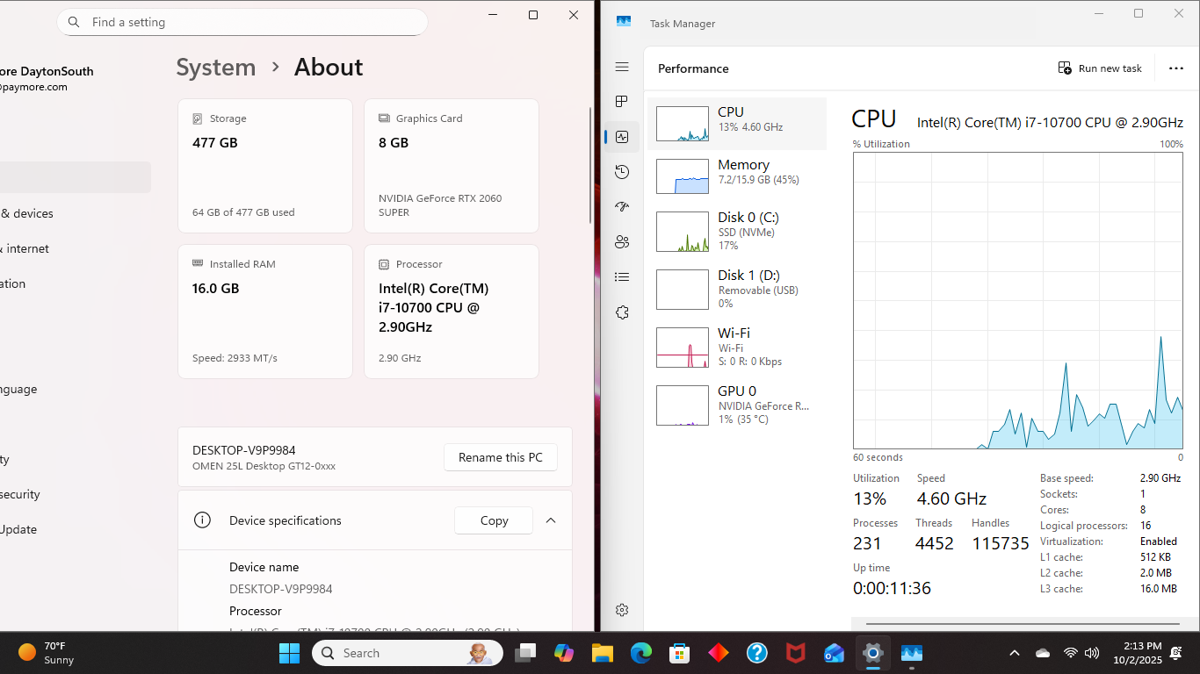Select Disk 0 (C:) performance item
This screenshot has height=674, width=1200.
pyautogui.click(x=737, y=231)
